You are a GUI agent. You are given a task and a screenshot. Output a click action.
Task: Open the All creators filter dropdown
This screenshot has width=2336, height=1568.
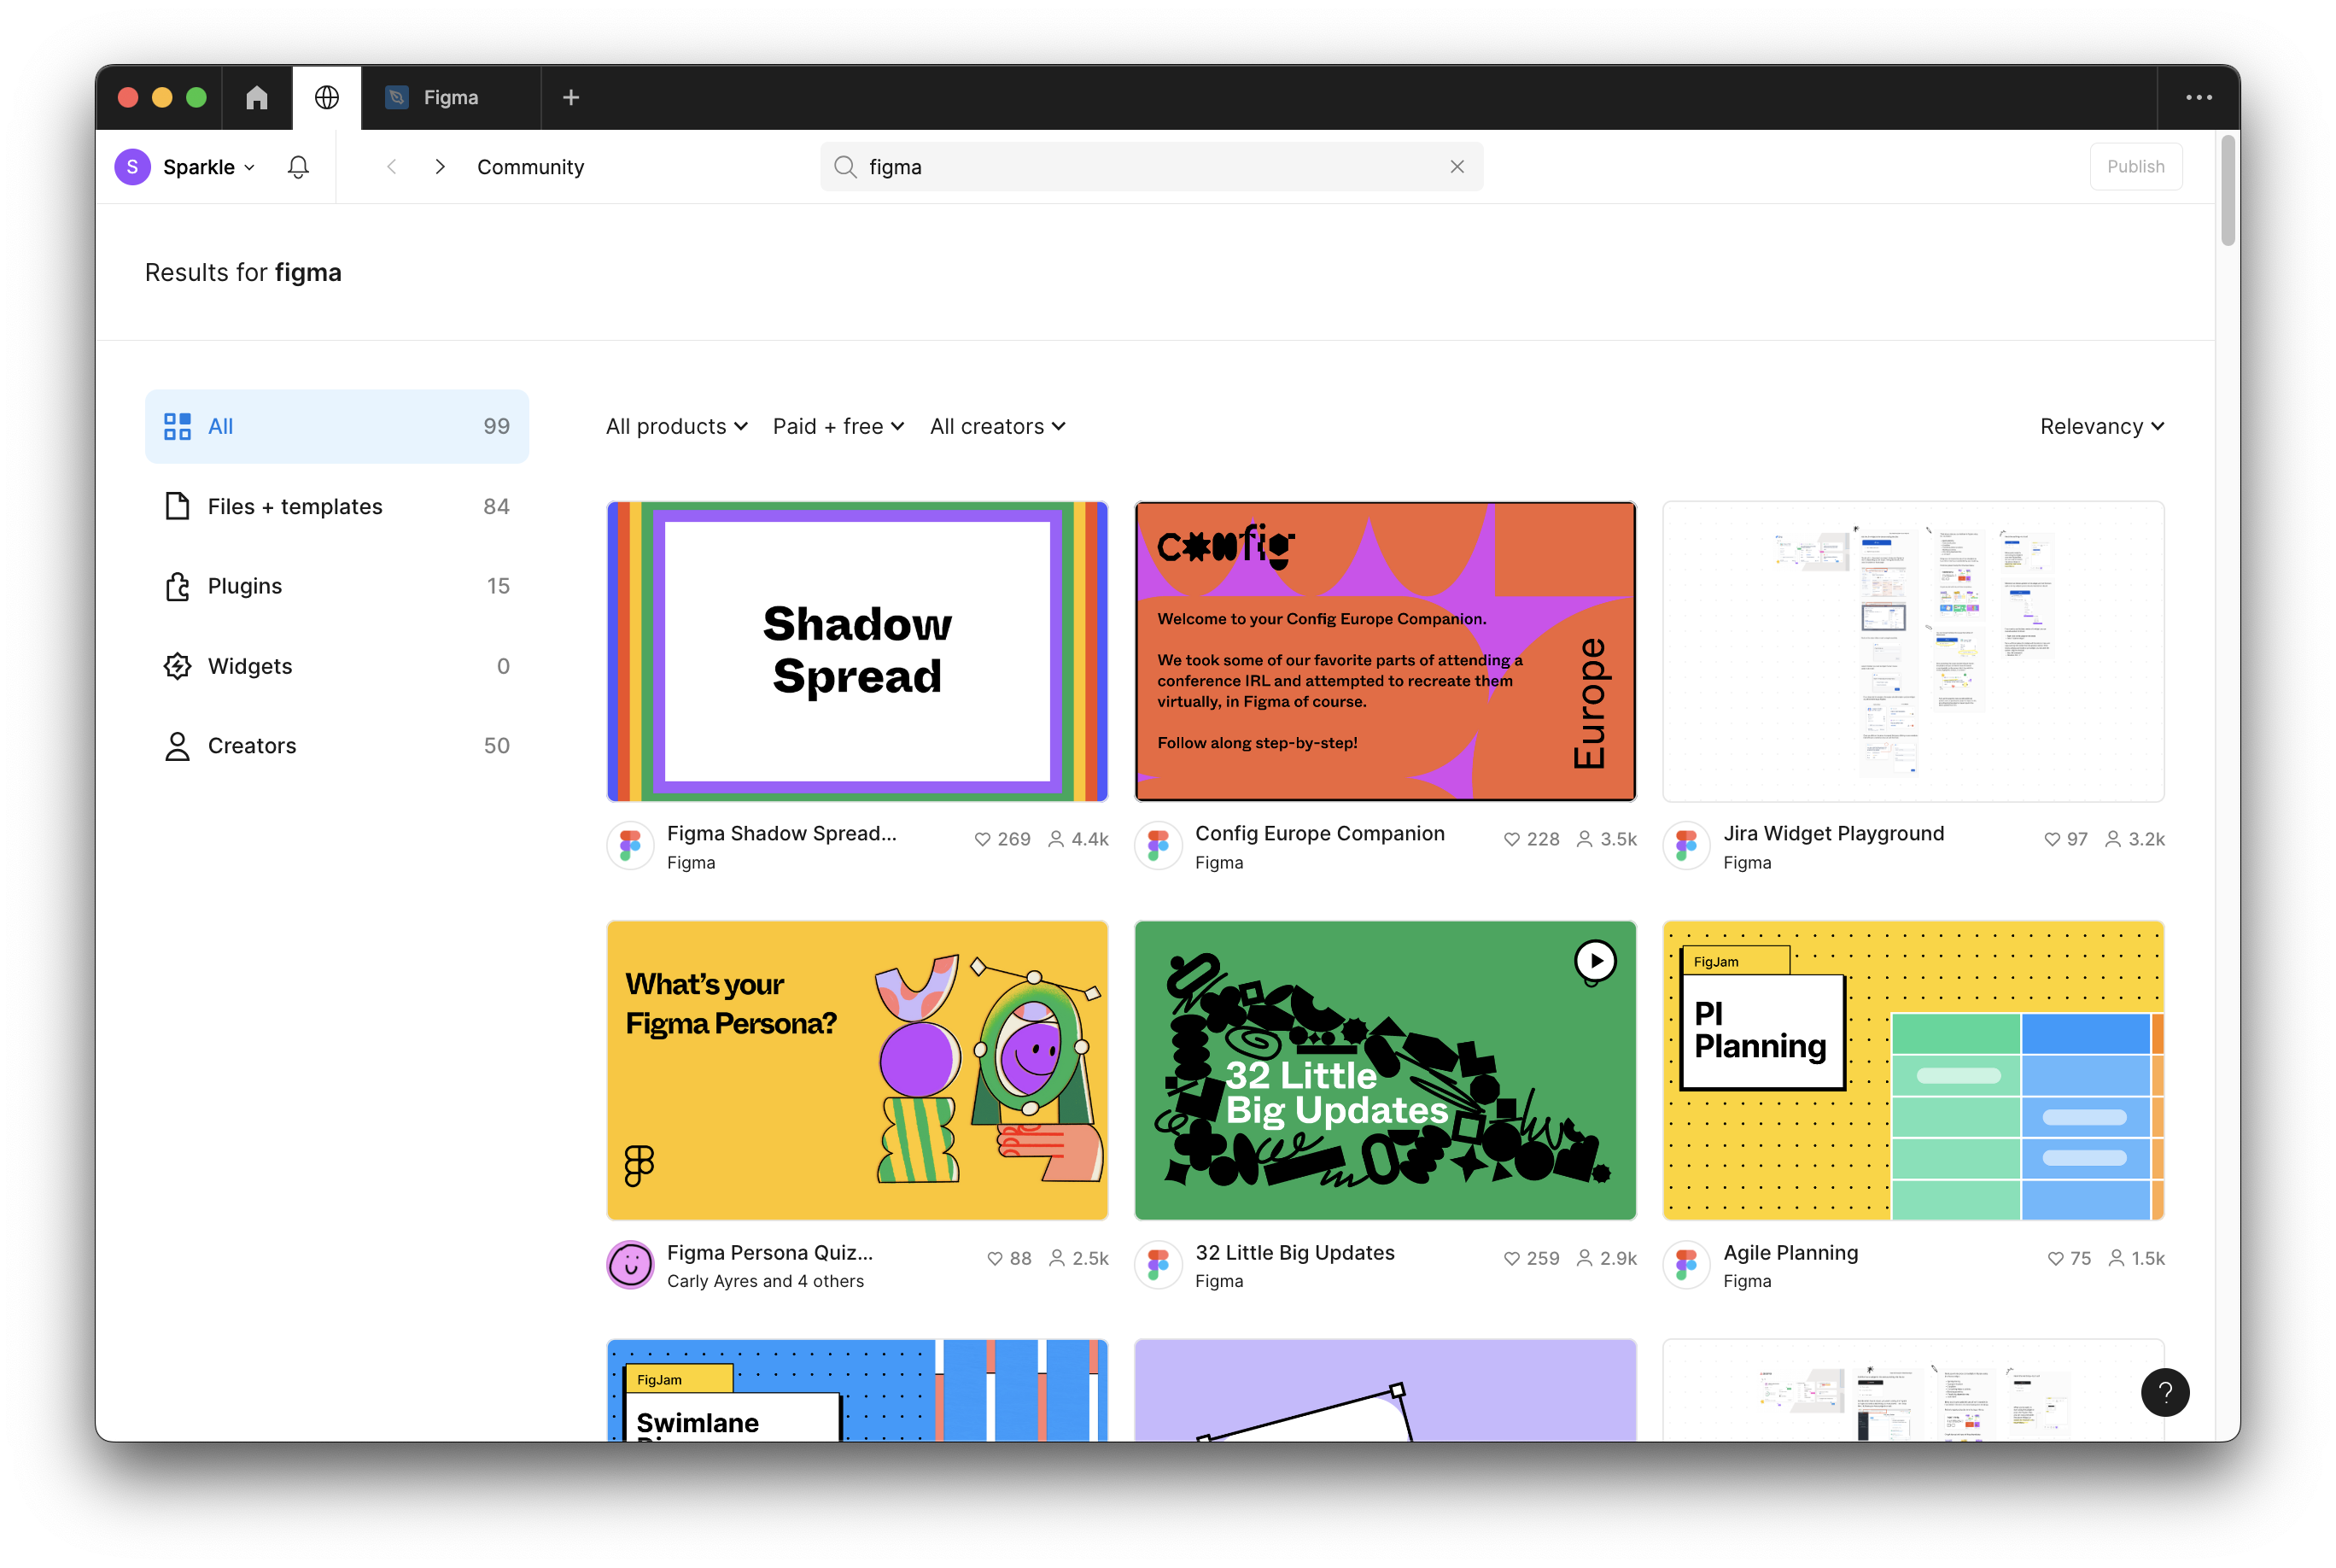pos(996,426)
